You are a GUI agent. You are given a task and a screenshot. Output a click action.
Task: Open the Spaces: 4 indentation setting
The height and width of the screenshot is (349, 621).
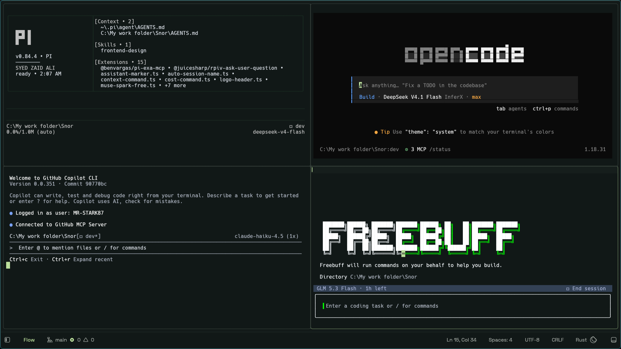click(x=500, y=340)
